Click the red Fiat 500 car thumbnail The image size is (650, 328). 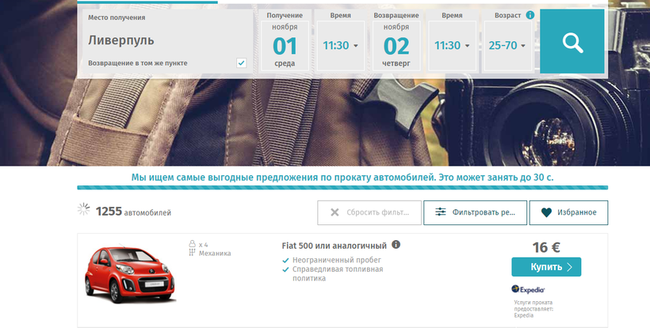tap(130, 274)
